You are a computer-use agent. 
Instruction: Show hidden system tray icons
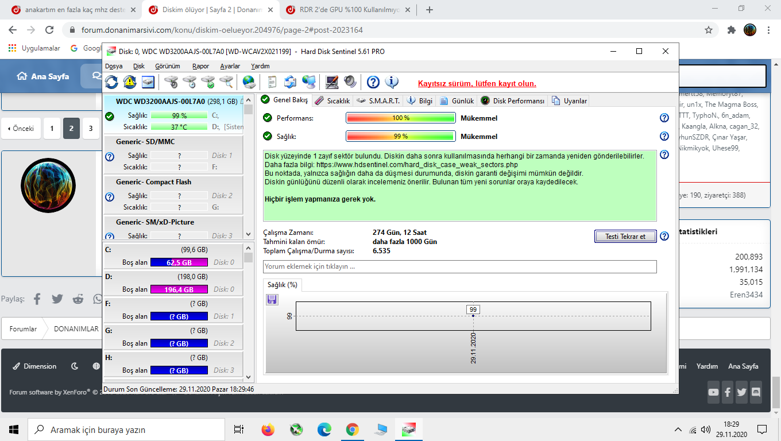click(679, 430)
